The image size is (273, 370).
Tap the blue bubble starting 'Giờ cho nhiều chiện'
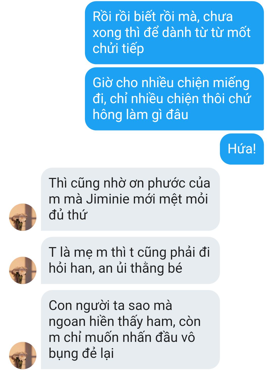(x=174, y=99)
